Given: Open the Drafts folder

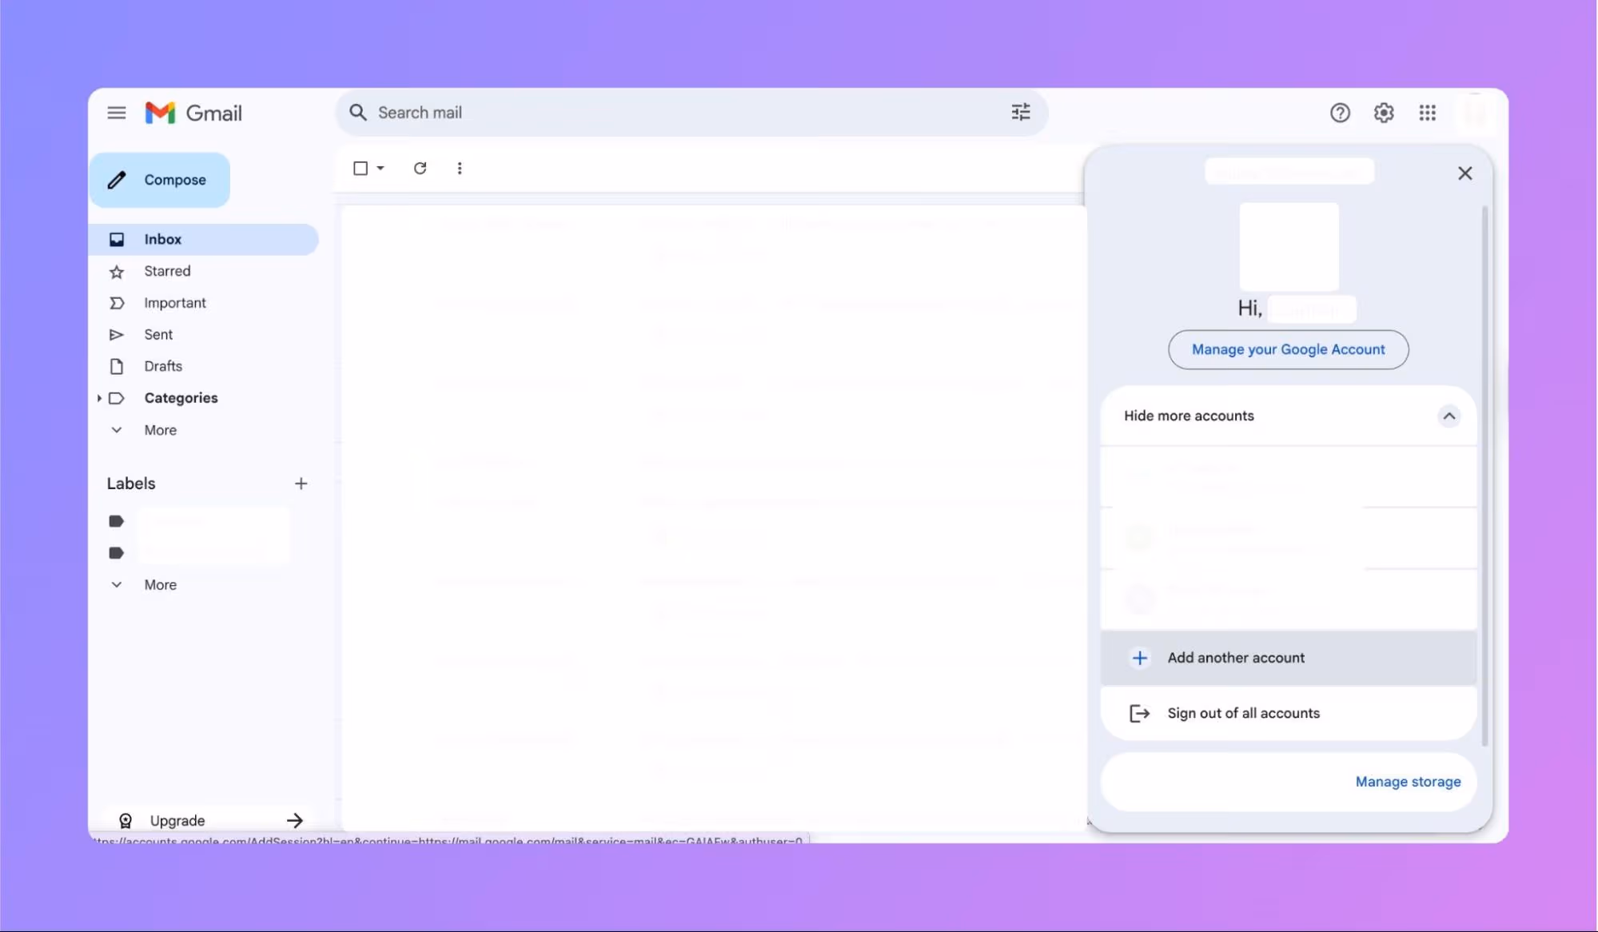Looking at the screenshot, I should [x=165, y=366].
